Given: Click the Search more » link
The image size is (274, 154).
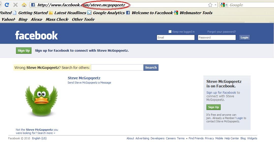Looking at the screenshot, I should [x=46, y=133].
